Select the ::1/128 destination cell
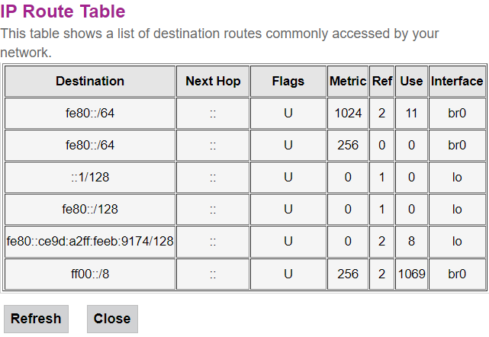 pyautogui.click(x=90, y=178)
